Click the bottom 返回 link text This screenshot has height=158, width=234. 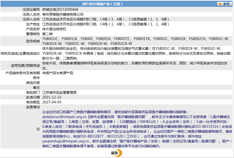[114, 153]
